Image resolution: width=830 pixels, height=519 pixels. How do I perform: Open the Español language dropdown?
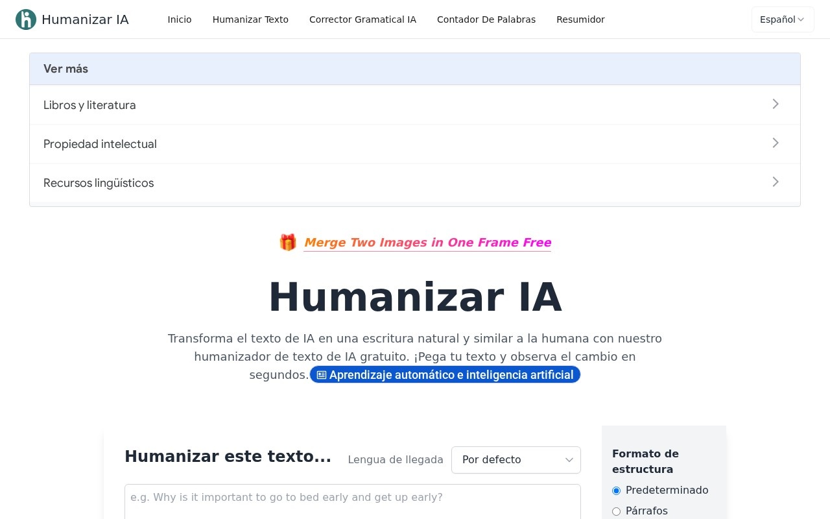[783, 19]
